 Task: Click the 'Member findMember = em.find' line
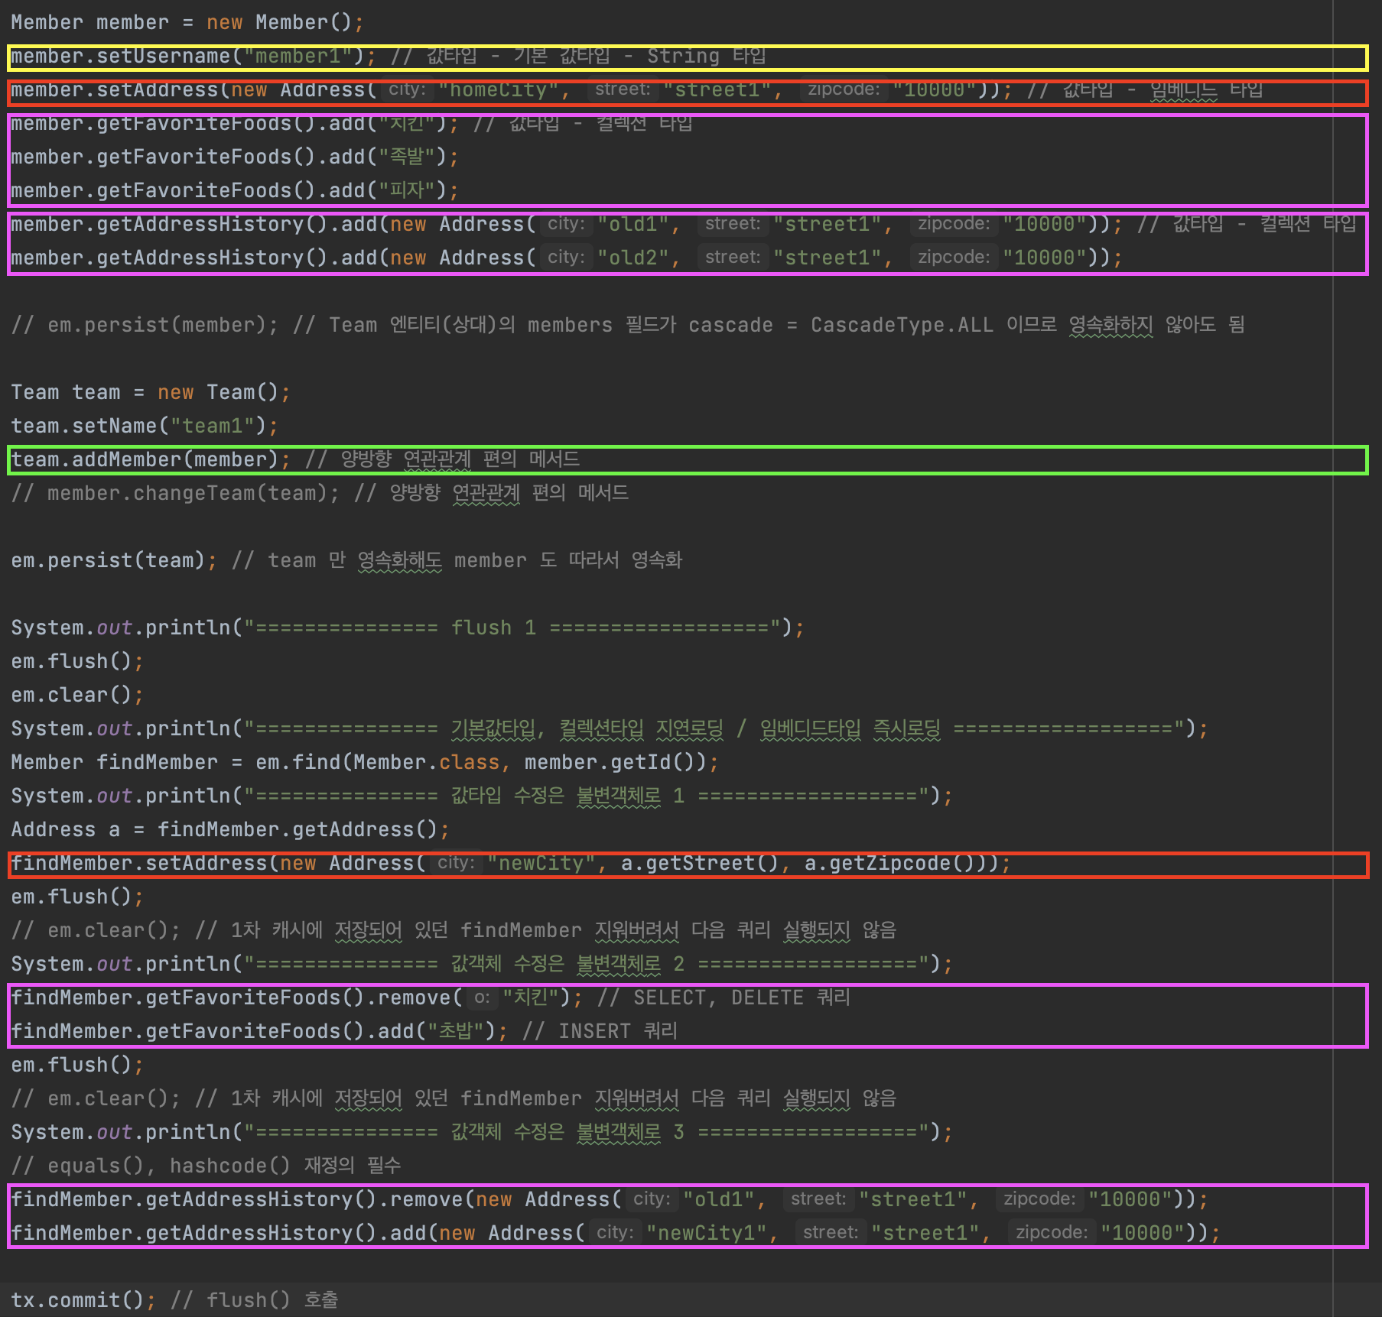click(365, 762)
